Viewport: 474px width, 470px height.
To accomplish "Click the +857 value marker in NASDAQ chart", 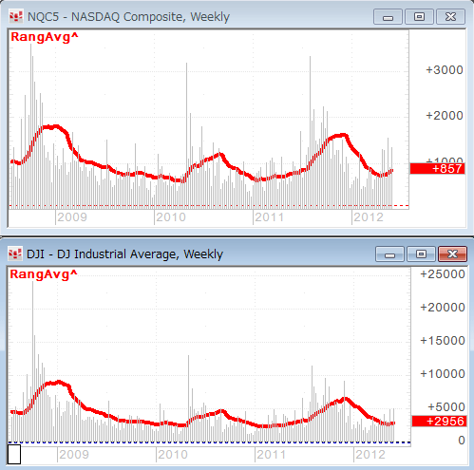I will point(437,168).
